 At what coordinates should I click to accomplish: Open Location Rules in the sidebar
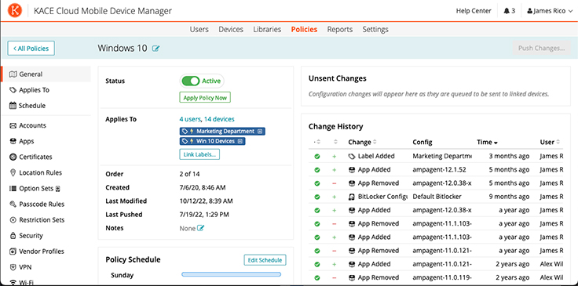pyautogui.click(x=36, y=173)
